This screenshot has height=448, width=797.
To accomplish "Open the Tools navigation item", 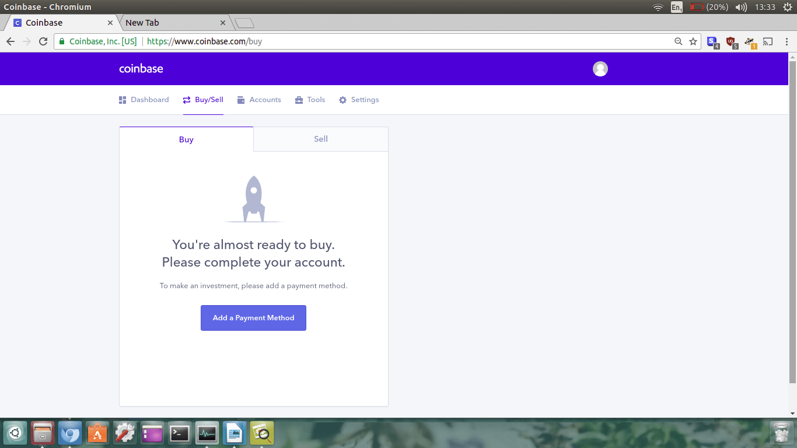I will (310, 100).
